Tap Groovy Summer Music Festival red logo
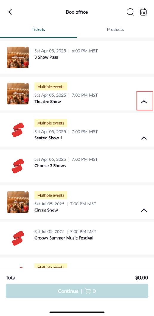The height and width of the screenshot is (316, 154). pyautogui.click(x=18, y=238)
